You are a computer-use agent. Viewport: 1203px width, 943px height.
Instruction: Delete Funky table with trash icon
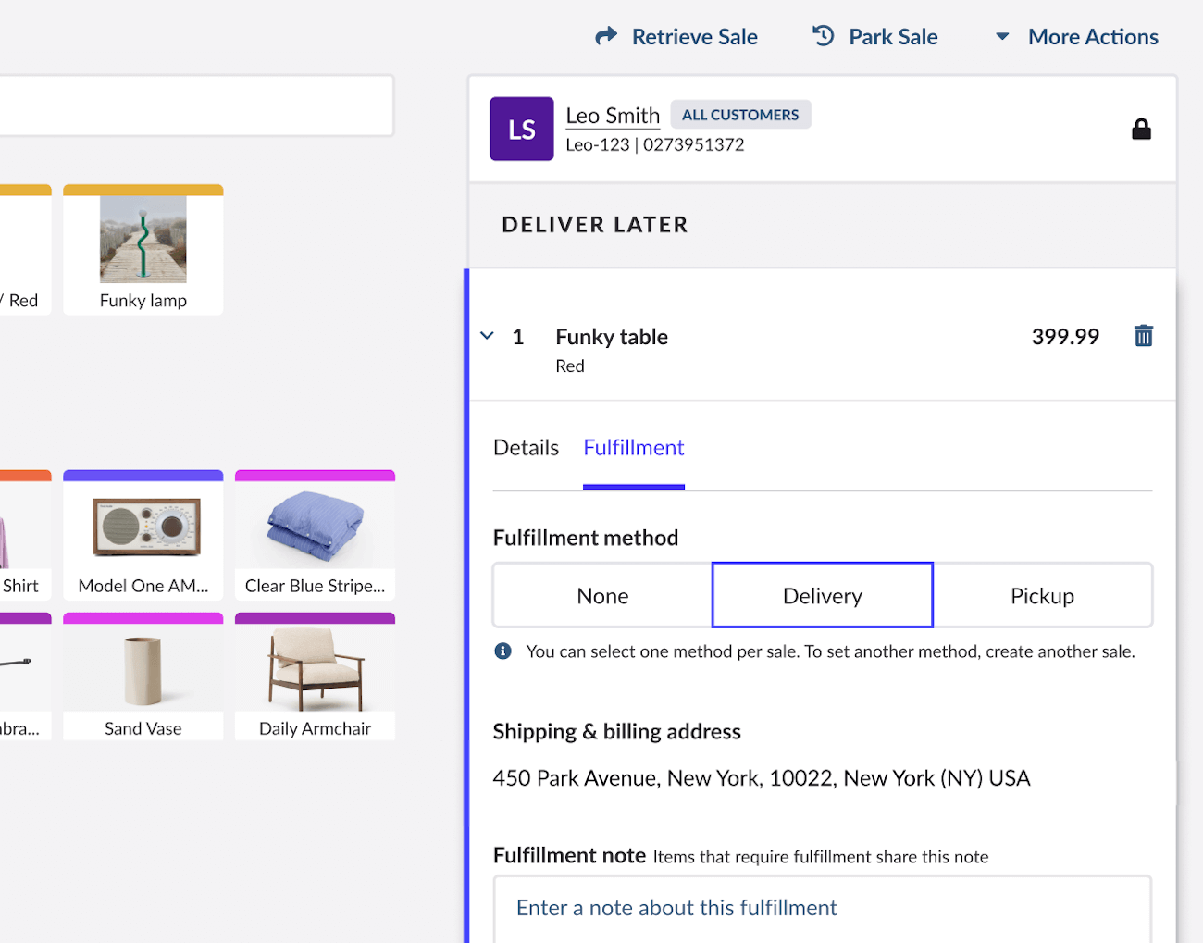(x=1144, y=336)
